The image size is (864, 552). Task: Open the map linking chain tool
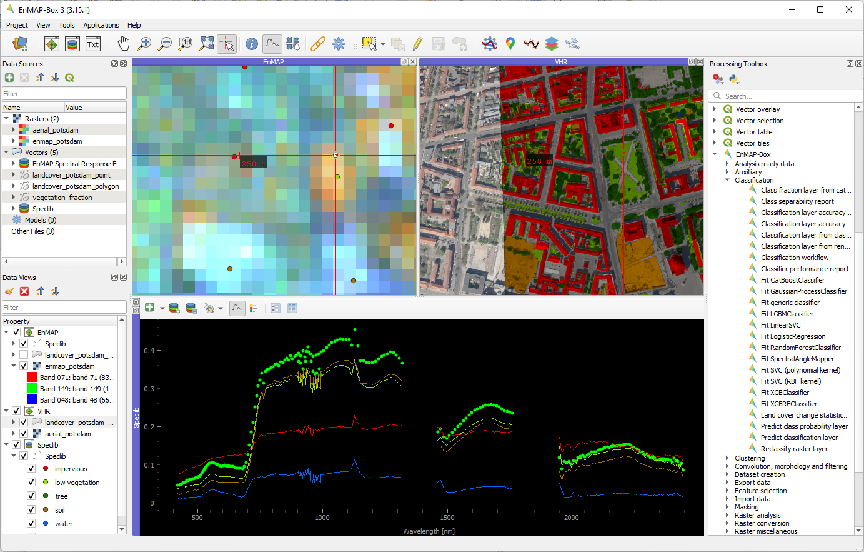(x=318, y=44)
